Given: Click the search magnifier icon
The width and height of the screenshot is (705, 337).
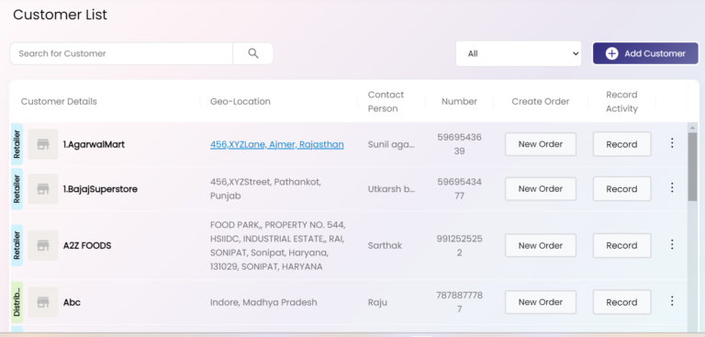Looking at the screenshot, I should (x=253, y=53).
